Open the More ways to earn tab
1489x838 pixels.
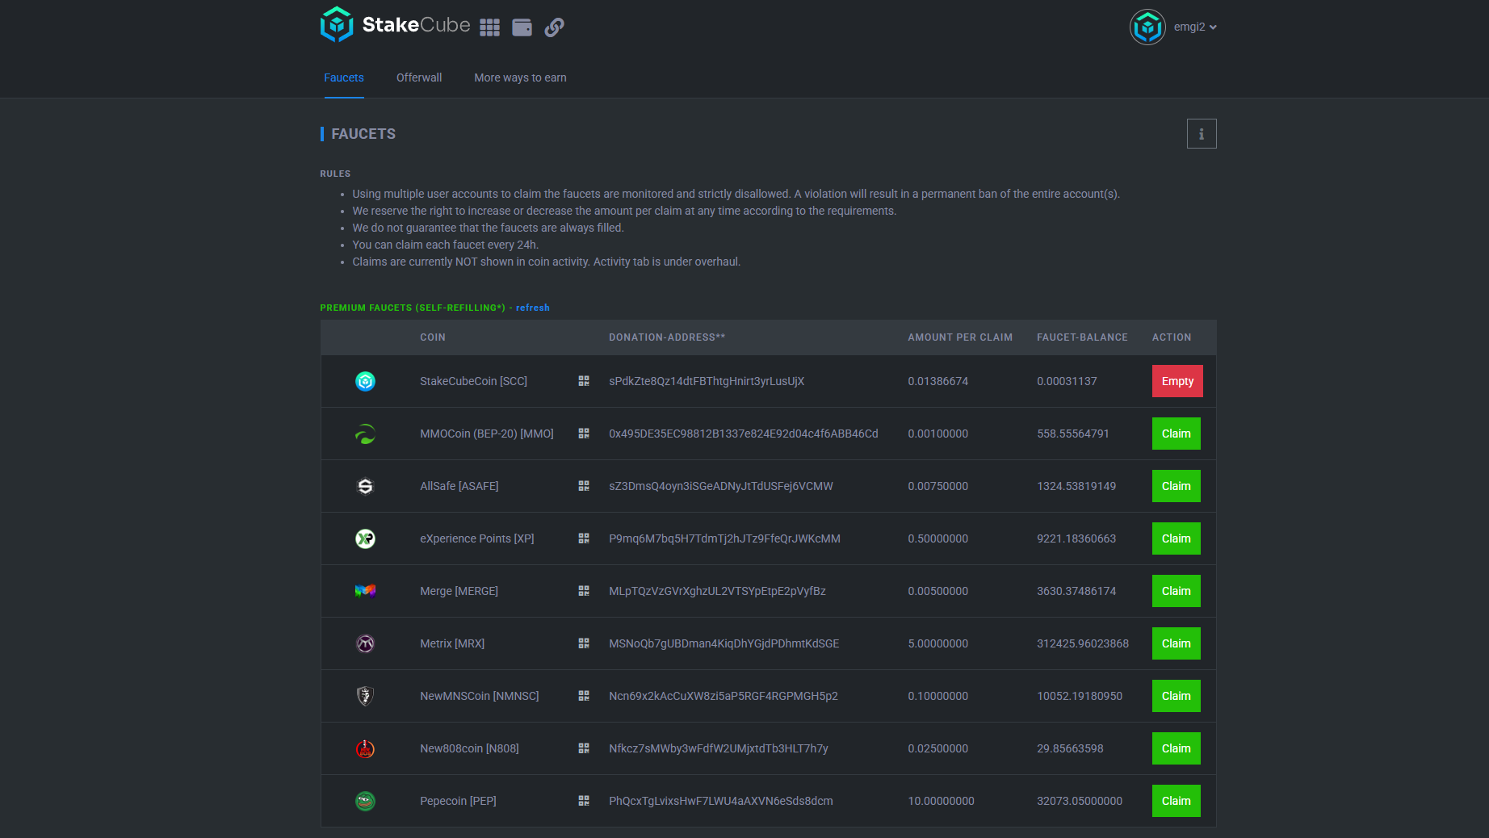click(x=520, y=78)
